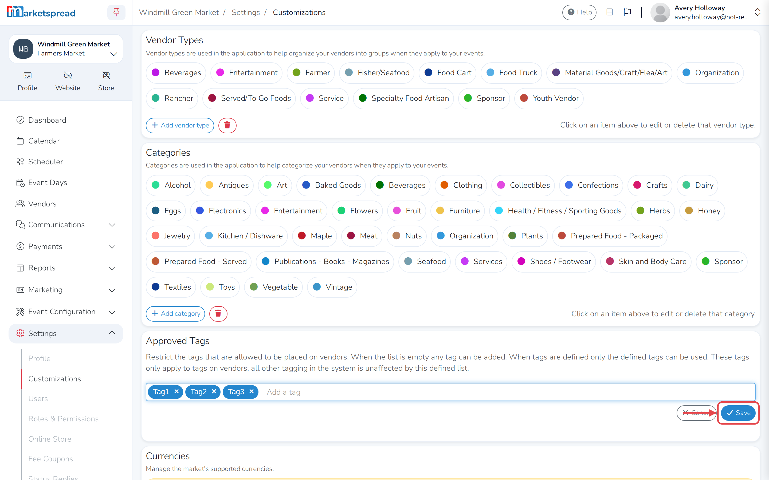Delete category with the red trash icon
The width and height of the screenshot is (769, 480).
pyautogui.click(x=218, y=314)
